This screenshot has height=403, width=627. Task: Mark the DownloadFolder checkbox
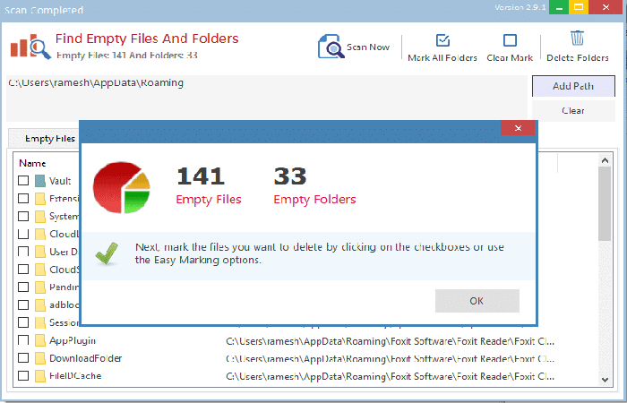(23, 358)
